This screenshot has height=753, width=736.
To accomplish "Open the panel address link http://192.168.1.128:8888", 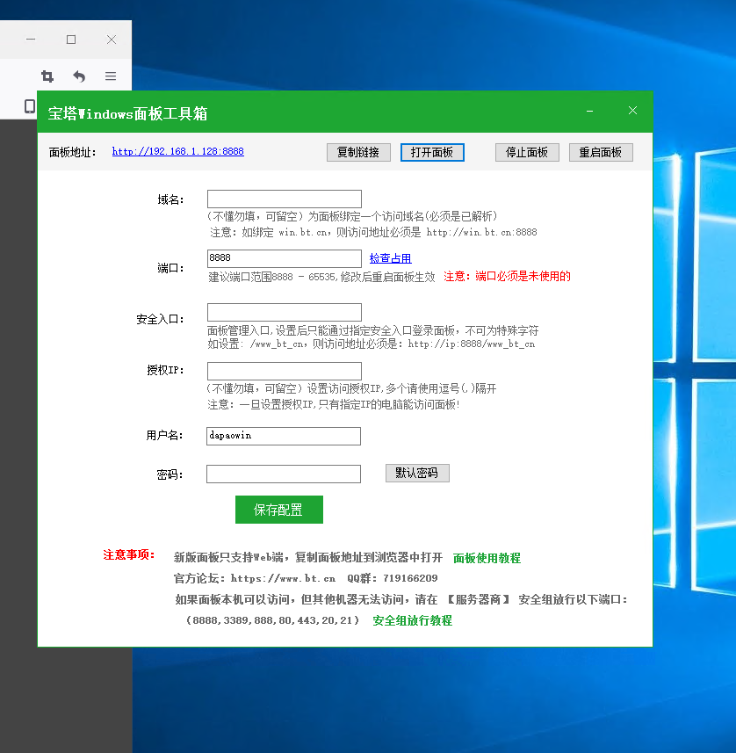I will click(x=178, y=151).
